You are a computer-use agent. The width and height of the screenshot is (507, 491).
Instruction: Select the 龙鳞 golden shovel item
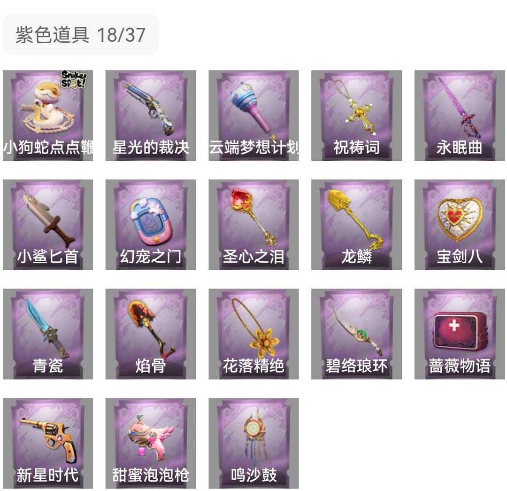(x=356, y=225)
